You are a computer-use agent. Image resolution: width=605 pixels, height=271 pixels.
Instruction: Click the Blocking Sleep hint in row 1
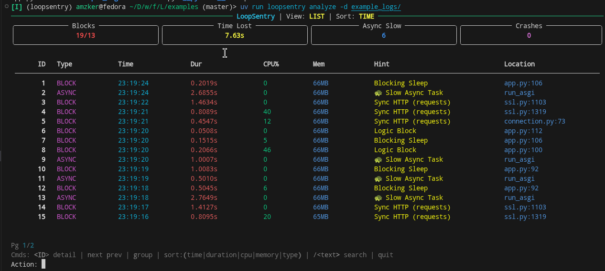[x=401, y=83]
